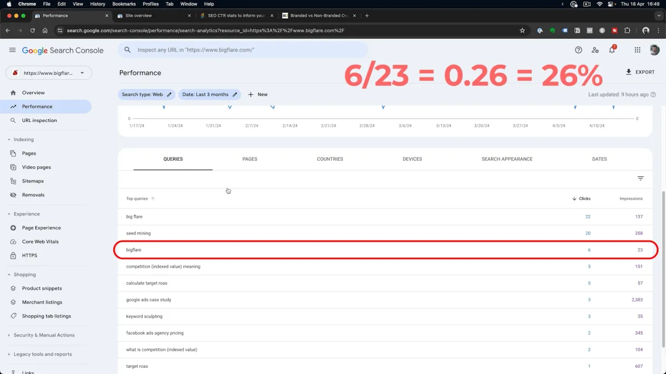Viewport: 666px width, 374px height.
Task: Edit the Date Last 3 months pencil
Action: pyautogui.click(x=235, y=95)
